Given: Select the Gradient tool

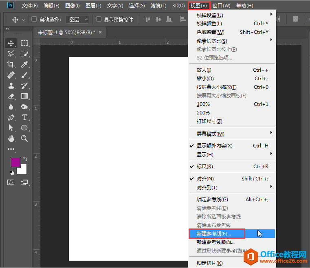Looking at the screenshot, I should (x=24, y=96).
